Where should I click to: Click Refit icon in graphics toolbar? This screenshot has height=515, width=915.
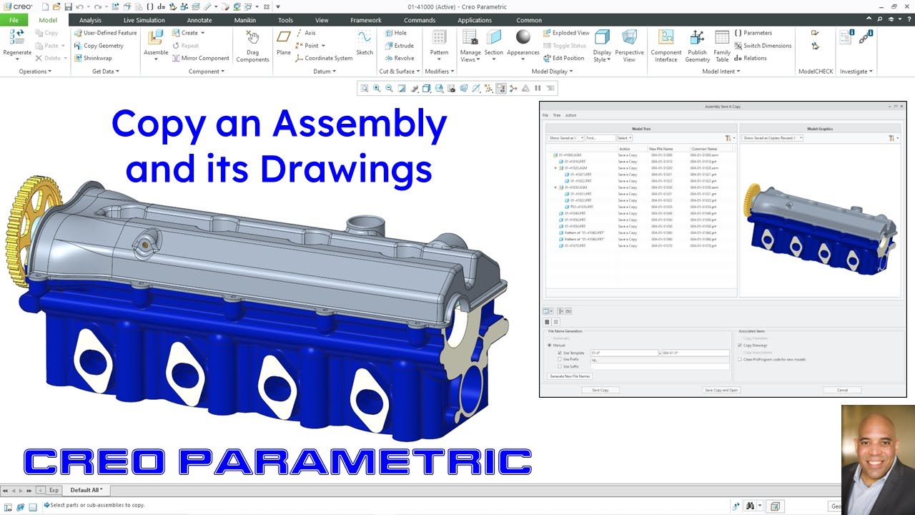365,89
